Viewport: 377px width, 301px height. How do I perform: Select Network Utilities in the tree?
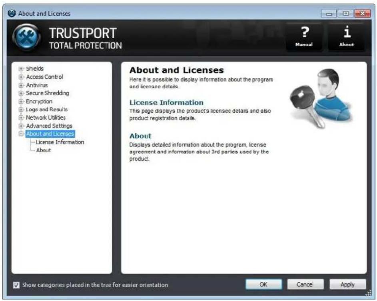pyautogui.click(x=46, y=117)
